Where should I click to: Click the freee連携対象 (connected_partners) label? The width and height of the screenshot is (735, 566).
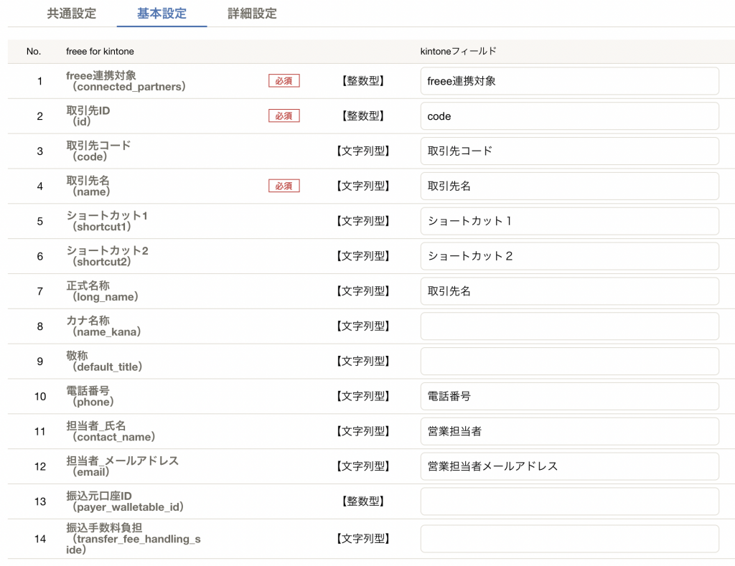click(x=126, y=81)
